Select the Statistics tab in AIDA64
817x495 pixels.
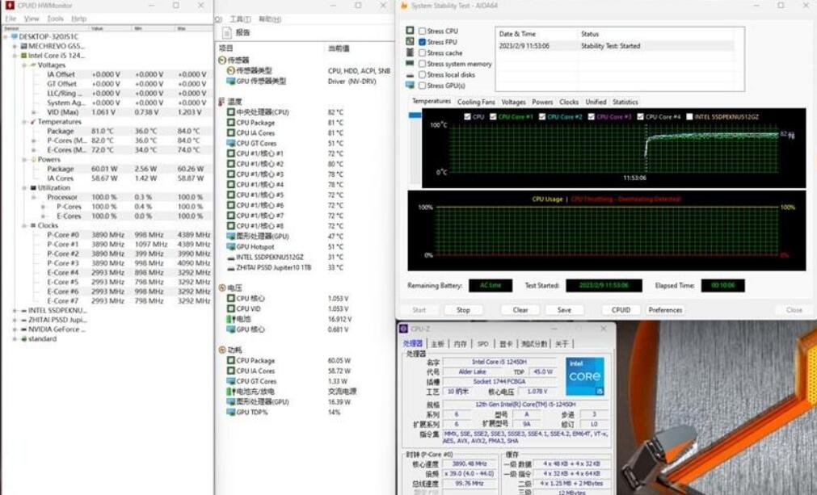(625, 103)
